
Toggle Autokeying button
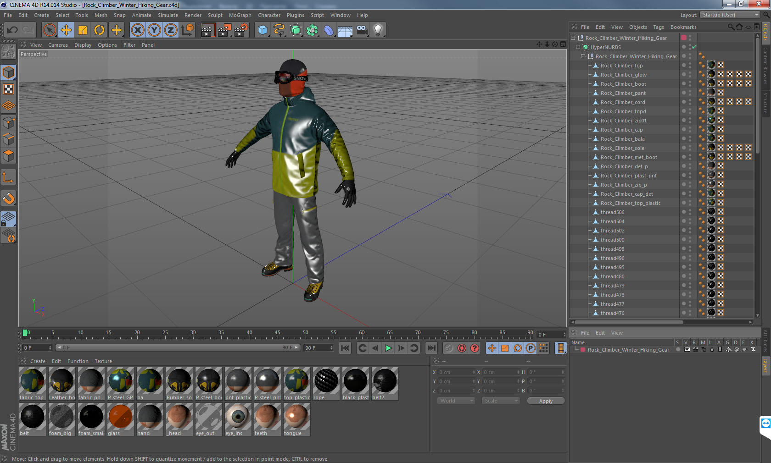pos(462,348)
